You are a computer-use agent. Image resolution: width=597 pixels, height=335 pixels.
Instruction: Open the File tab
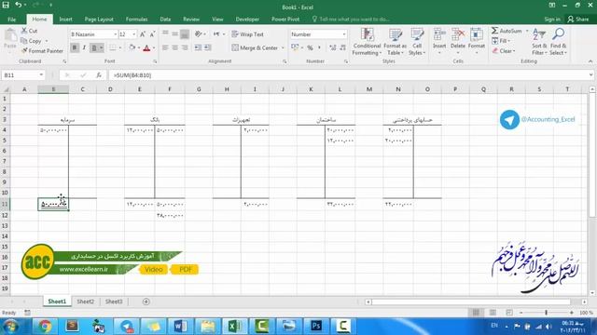click(12, 19)
